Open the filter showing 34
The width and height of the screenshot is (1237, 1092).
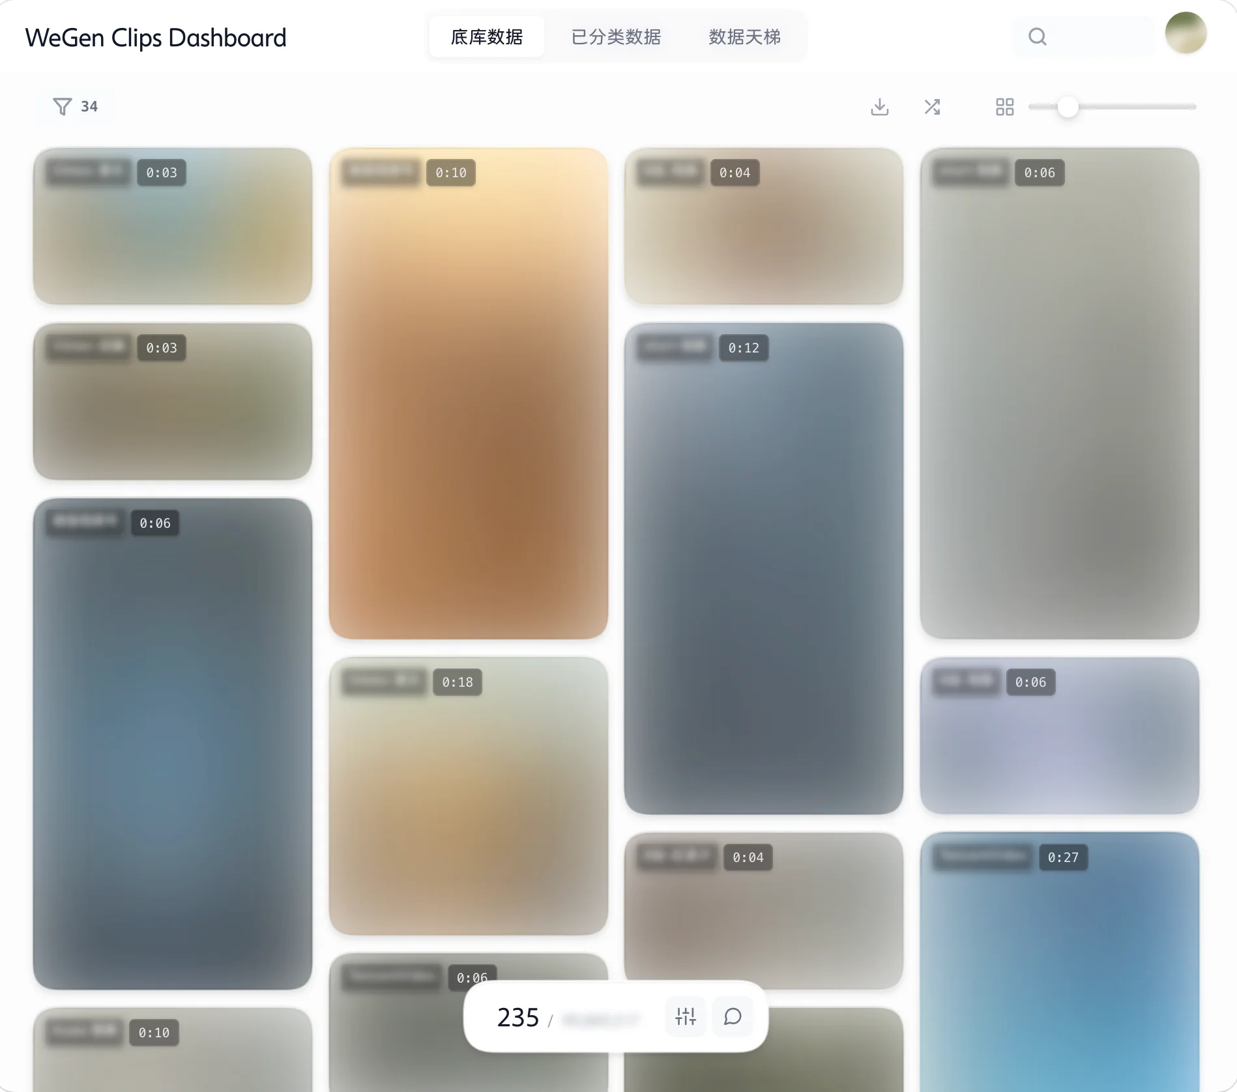pos(76,106)
